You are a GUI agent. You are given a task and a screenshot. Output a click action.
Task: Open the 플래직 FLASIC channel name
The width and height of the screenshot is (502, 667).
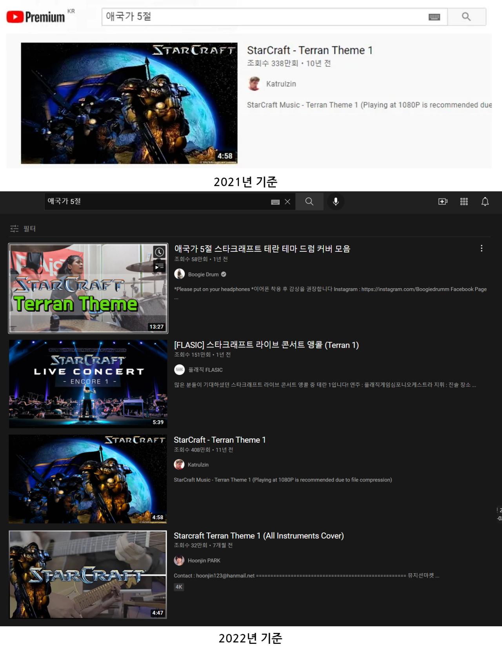206,370
